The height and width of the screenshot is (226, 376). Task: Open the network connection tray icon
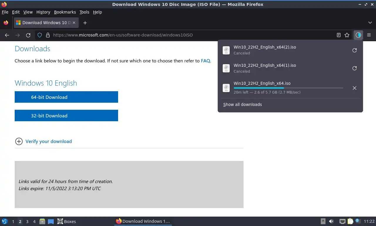pyautogui.click(x=342, y=221)
